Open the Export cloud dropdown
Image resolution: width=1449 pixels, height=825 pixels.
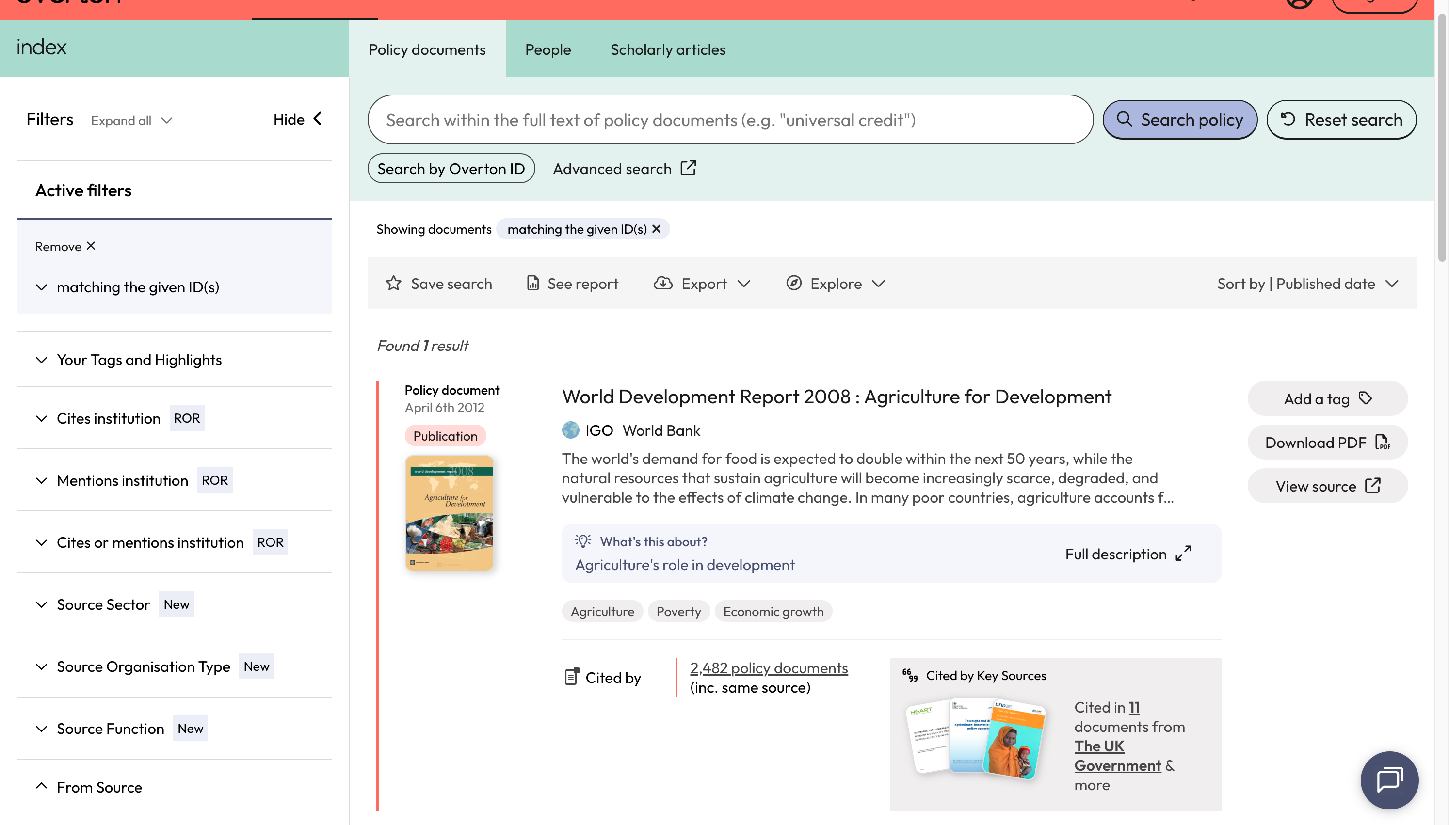(x=702, y=283)
